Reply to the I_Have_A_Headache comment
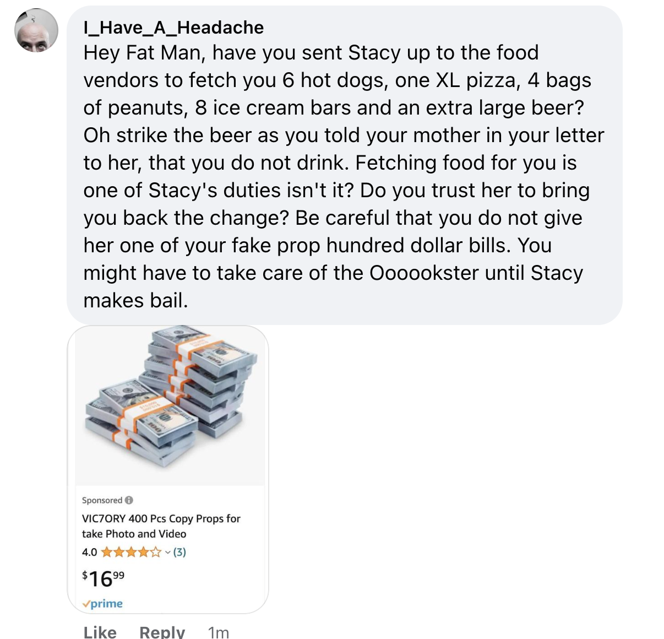 pos(162,632)
